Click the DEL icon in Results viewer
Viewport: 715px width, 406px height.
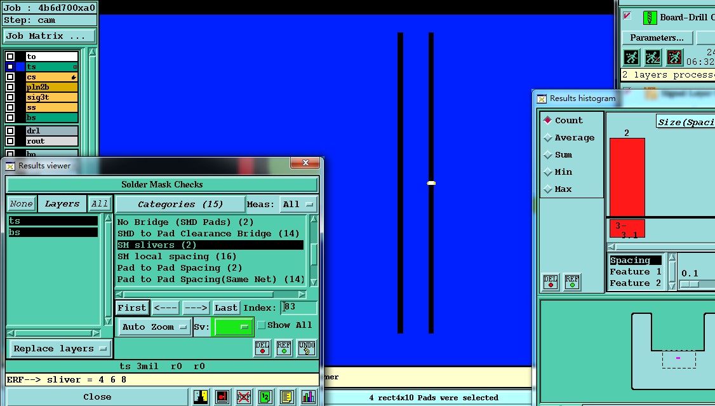click(262, 348)
